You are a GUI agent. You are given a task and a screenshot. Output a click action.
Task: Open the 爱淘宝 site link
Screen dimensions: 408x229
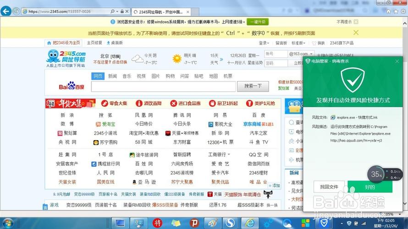click(x=105, y=124)
